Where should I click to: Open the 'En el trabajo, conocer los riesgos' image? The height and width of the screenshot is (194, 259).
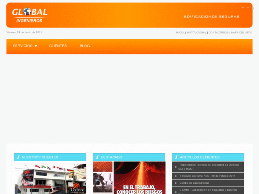click(139, 178)
